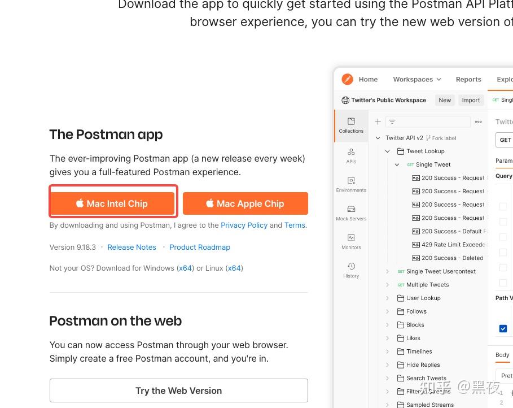
Task: Click the New button in workspace
Action: (x=445, y=100)
